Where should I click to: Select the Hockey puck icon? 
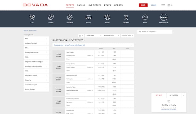88,19
